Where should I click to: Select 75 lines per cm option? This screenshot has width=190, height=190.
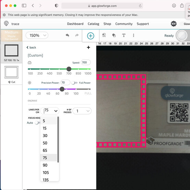[48, 158]
